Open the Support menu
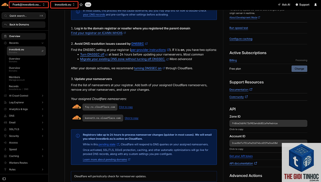 (303, 4)
